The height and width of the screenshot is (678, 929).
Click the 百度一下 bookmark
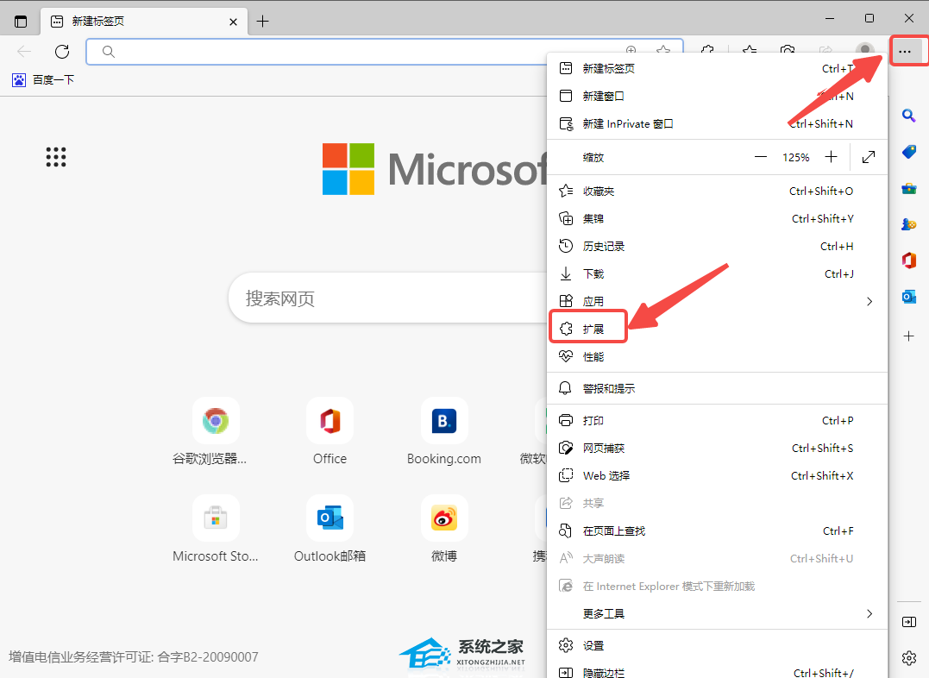(x=43, y=80)
